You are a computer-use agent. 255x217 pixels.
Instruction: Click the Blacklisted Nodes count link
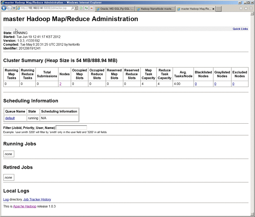pyautogui.click(x=196, y=84)
